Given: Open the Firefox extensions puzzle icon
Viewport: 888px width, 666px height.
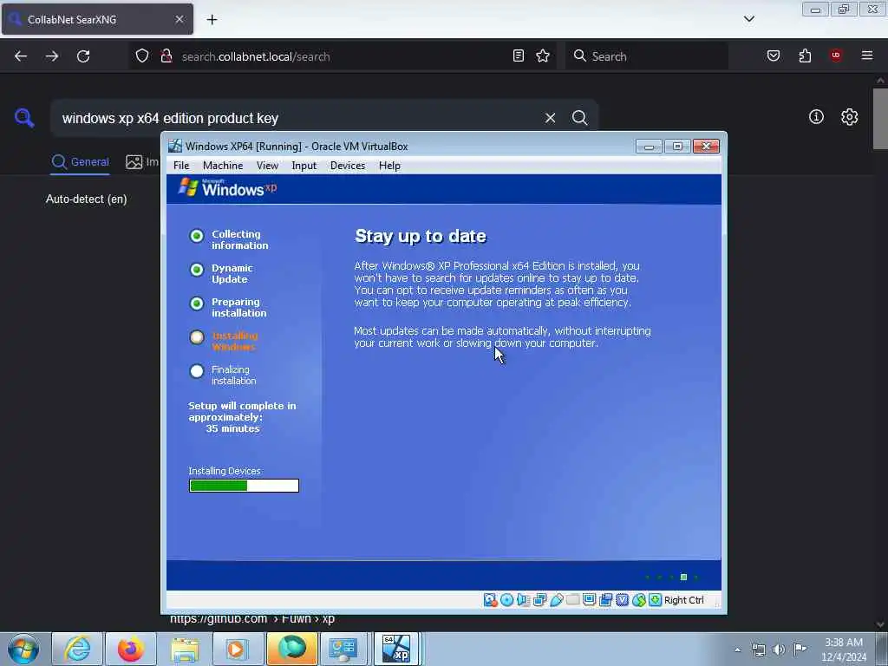Looking at the screenshot, I should (805, 55).
